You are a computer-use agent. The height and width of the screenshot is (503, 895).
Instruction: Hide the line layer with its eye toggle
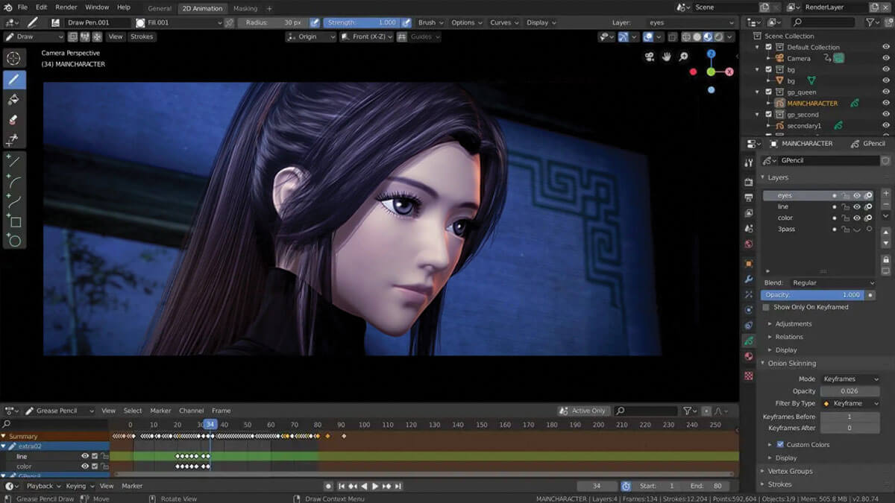[855, 206]
